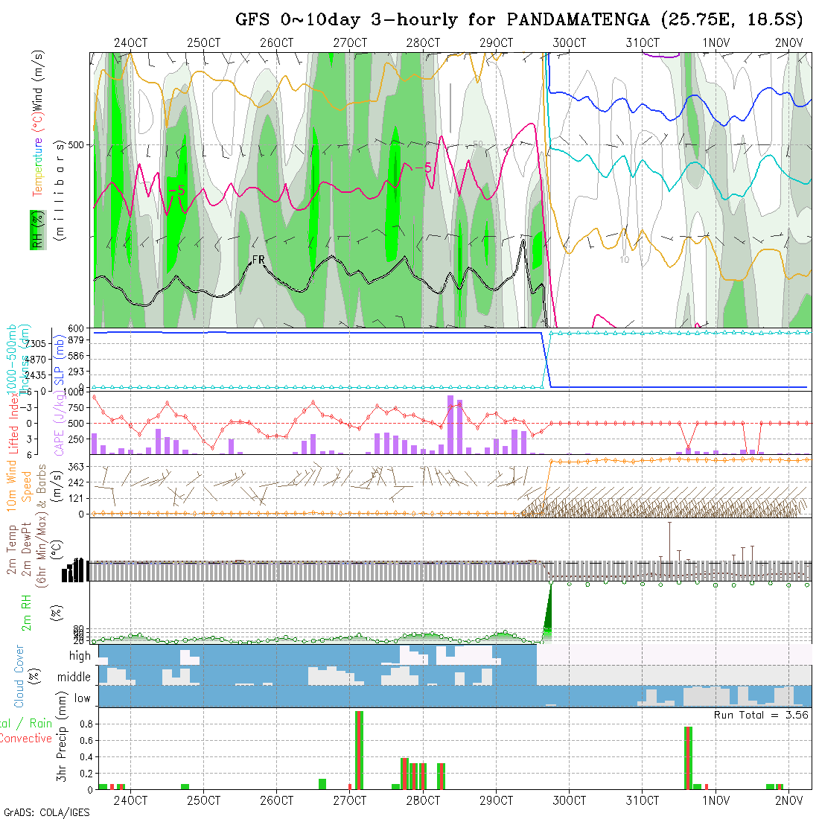Click the CAPE (J/kg) purple axis label
This screenshot has height=819, width=819.
pos(60,430)
